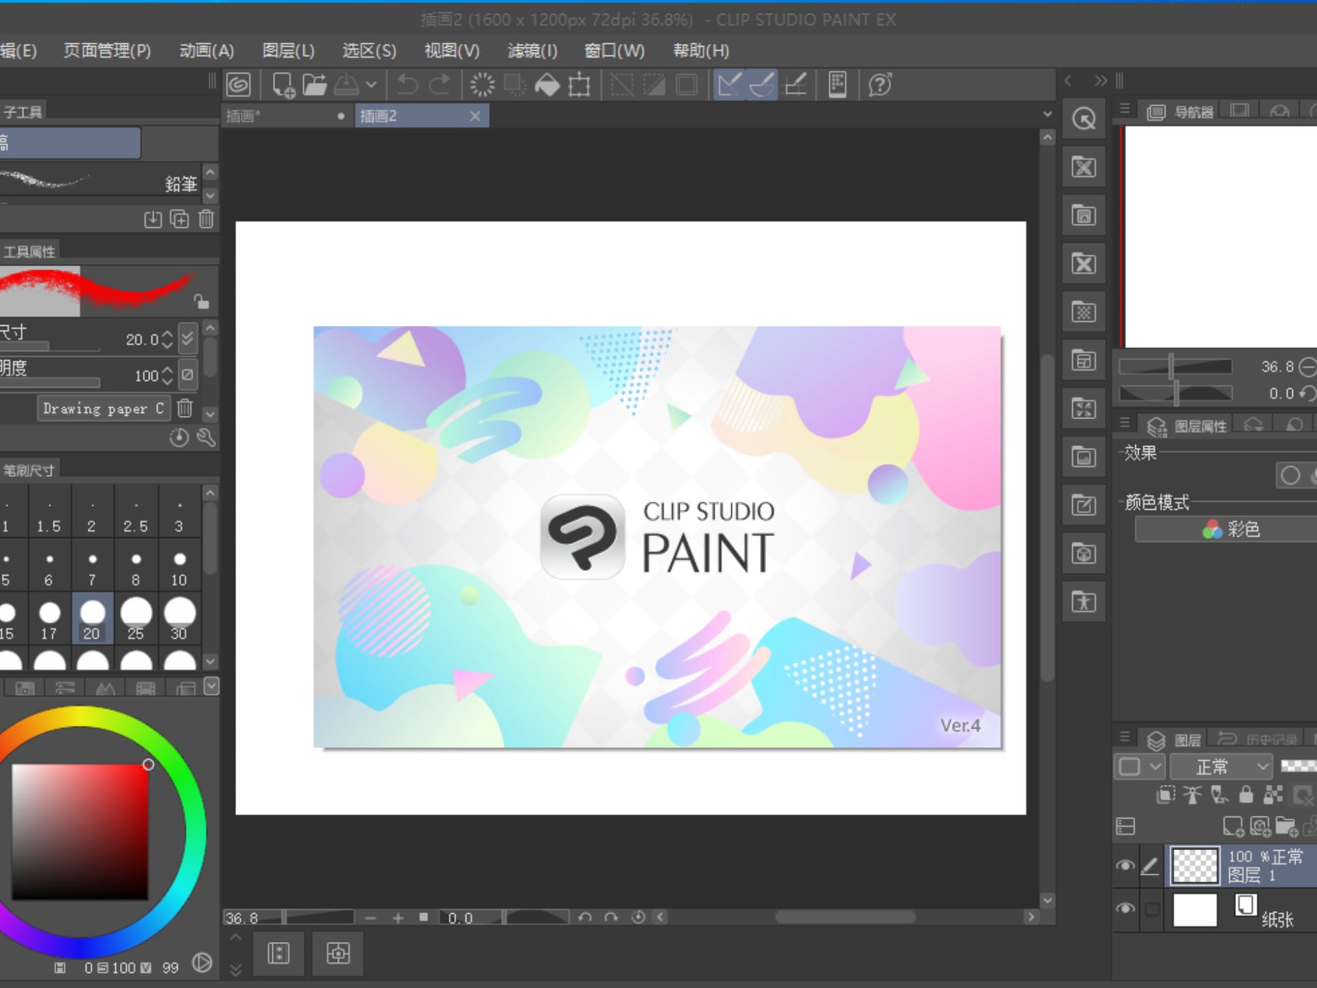The width and height of the screenshot is (1317, 988).
Task: Toggle Snap to Special Ruler
Action: click(x=761, y=85)
